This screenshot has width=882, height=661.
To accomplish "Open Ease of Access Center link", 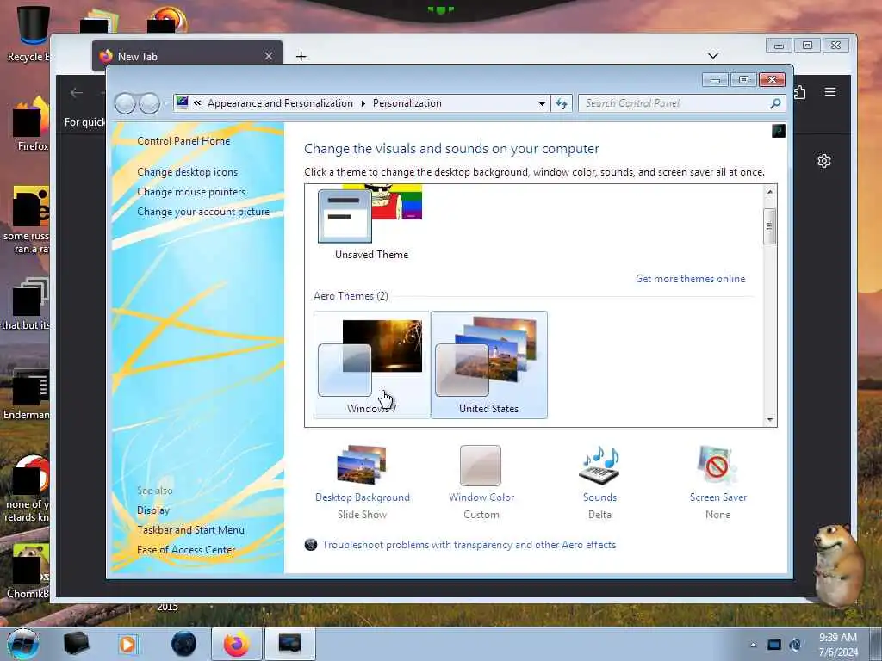I will click(x=186, y=550).
